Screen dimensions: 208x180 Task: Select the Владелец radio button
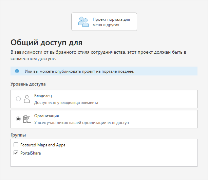[x=18, y=99]
